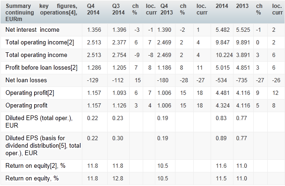The height and width of the screenshot is (186, 285).
Task: Click the 10.224 value under 2014
Action: (224, 55)
